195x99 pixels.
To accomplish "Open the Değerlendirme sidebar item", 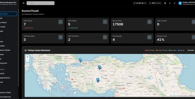I will 9,78.
